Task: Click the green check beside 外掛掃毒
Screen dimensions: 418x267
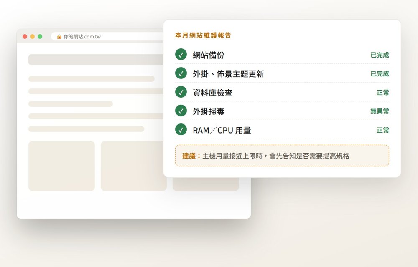Action: click(x=181, y=111)
